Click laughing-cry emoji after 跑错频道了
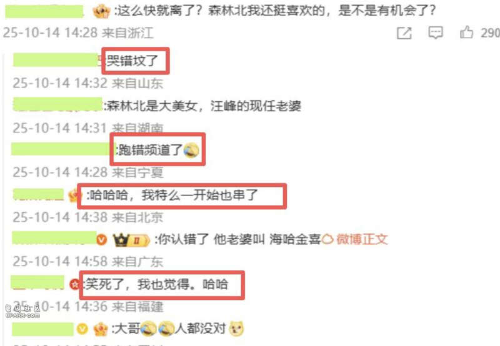This screenshot has width=500, height=346. click(192, 150)
